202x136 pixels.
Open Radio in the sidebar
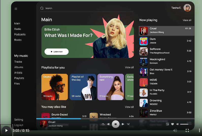pyautogui.click(x=18, y=29)
